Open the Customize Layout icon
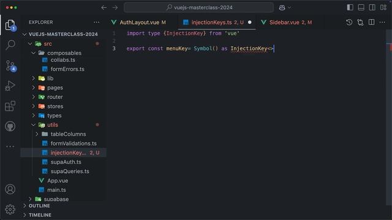Viewport: 392px width, 220px height. coord(383,7)
